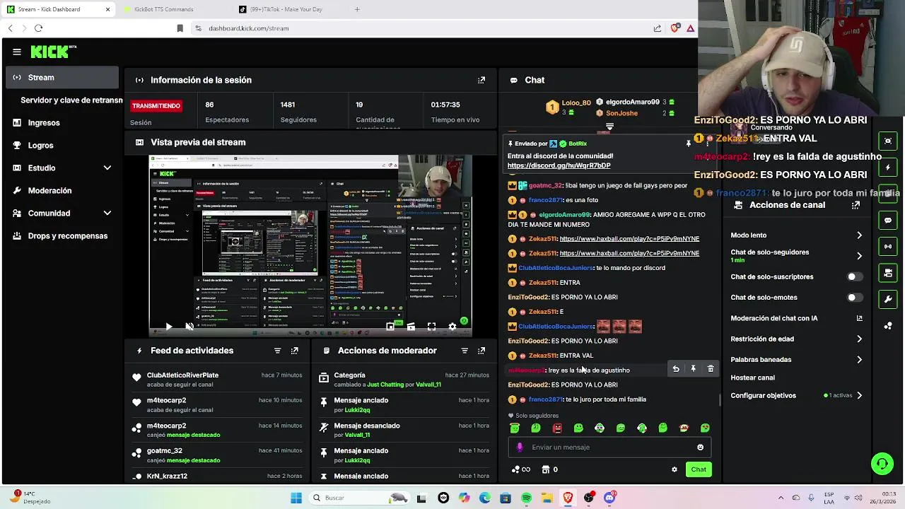Viewport: 905px width, 509px height.
Task: Expand Restricción de edad options
Action: click(x=859, y=339)
